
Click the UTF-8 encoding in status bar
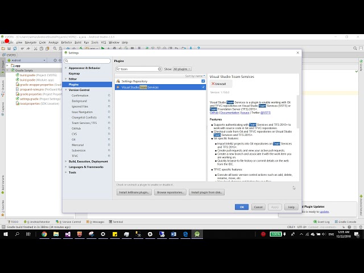302,227
